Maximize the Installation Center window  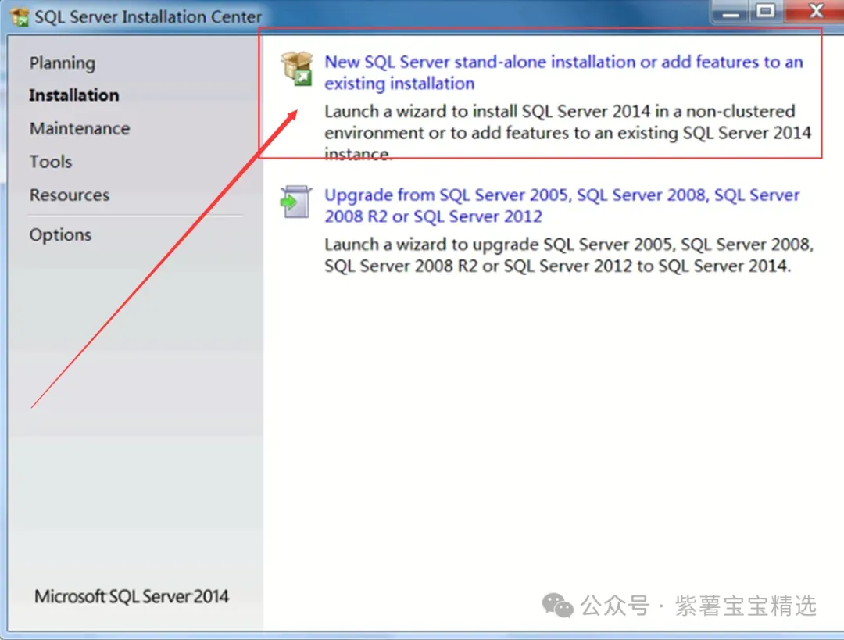(765, 11)
